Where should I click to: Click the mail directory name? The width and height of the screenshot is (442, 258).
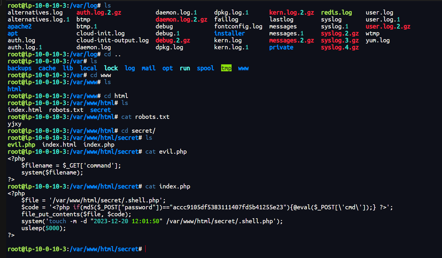click(x=149, y=68)
